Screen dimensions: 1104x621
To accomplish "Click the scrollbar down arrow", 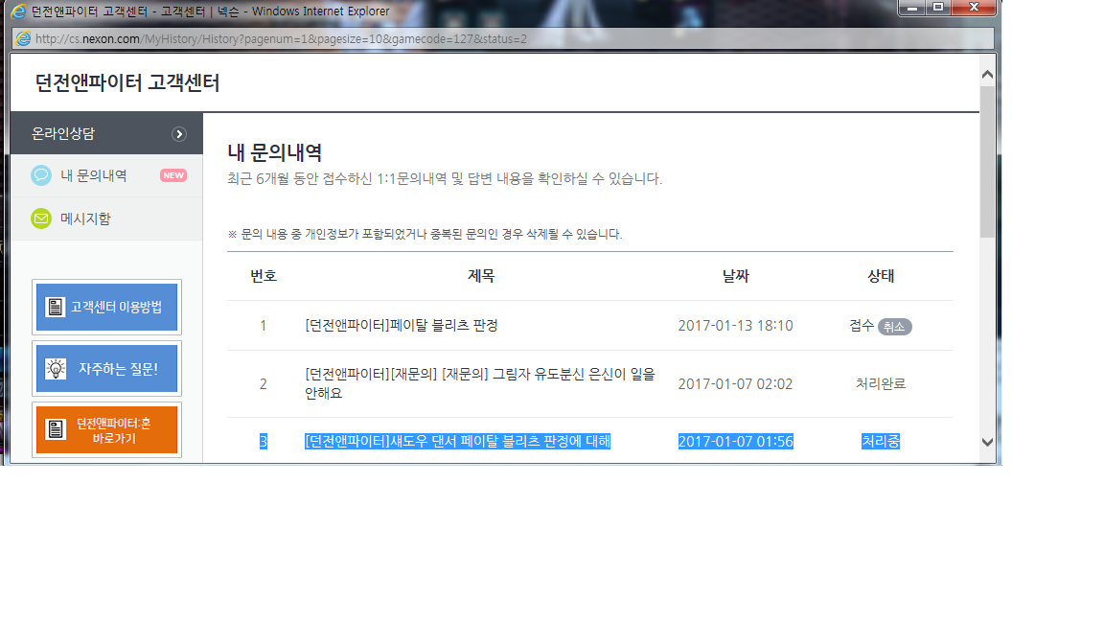I will click(987, 442).
